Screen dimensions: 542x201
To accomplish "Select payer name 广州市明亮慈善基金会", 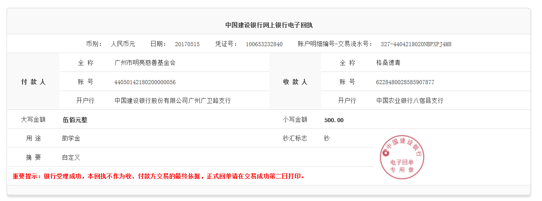I will pos(145,63).
